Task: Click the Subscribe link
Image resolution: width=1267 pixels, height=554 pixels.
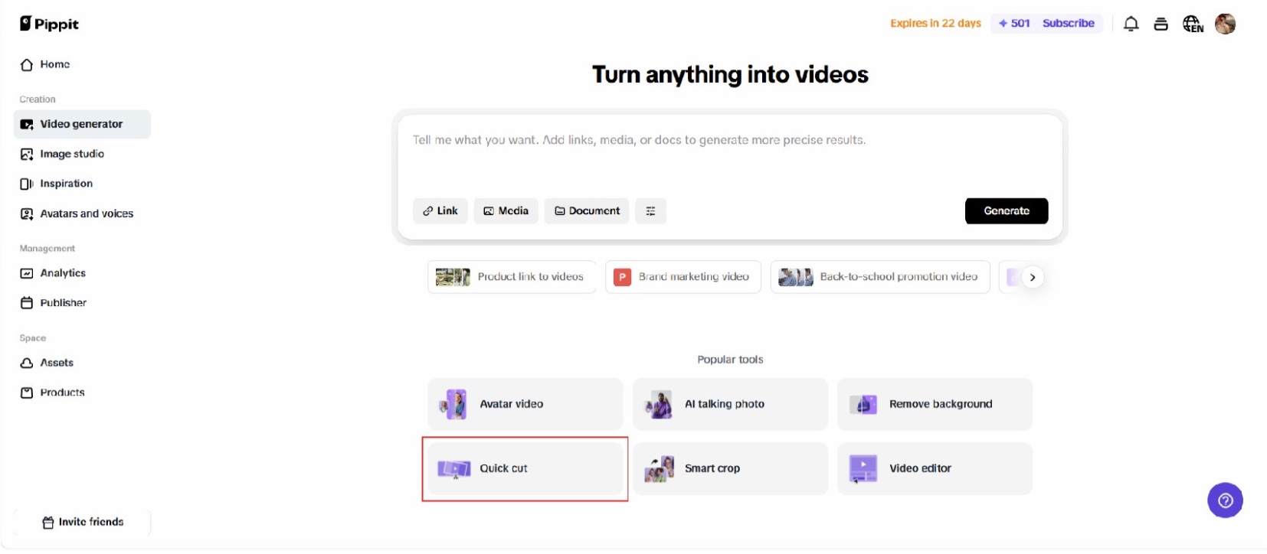Action: pyautogui.click(x=1068, y=24)
